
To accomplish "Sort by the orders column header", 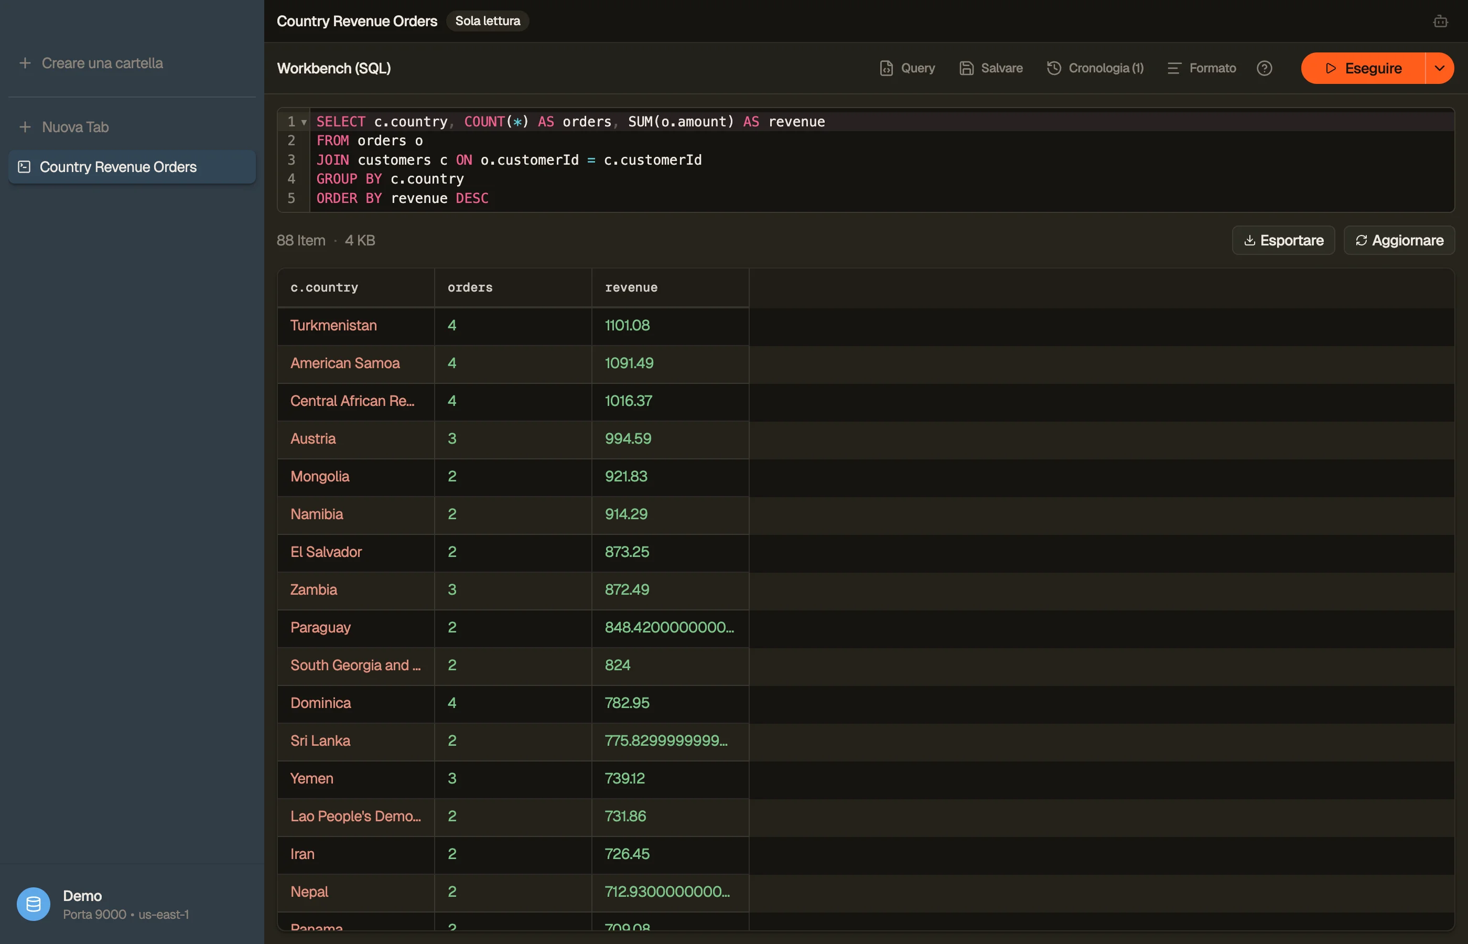I will [513, 287].
